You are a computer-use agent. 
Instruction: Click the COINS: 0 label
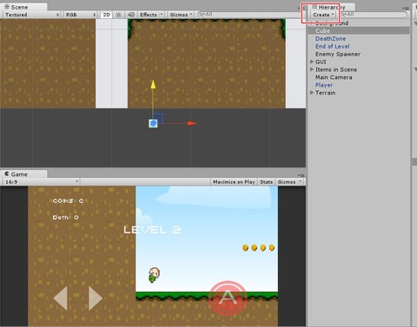pyautogui.click(x=68, y=200)
